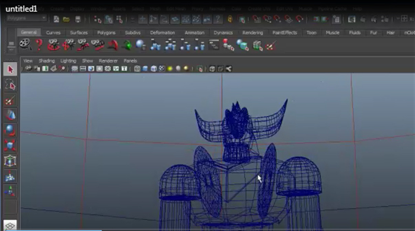415x231 pixels.
Task: Switch to the Subdivs shelf tab
Action: pos(133,33)
